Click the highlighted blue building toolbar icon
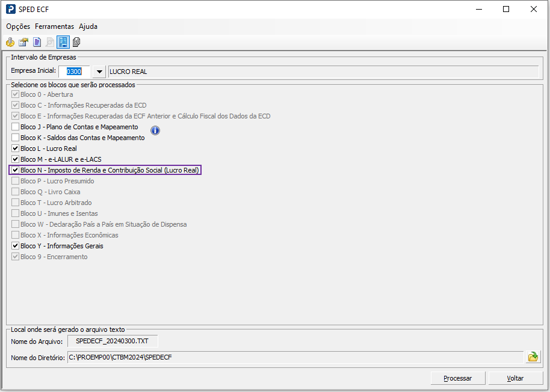The image size is (550, 392). pyautogui.click(x=63, y=43)
